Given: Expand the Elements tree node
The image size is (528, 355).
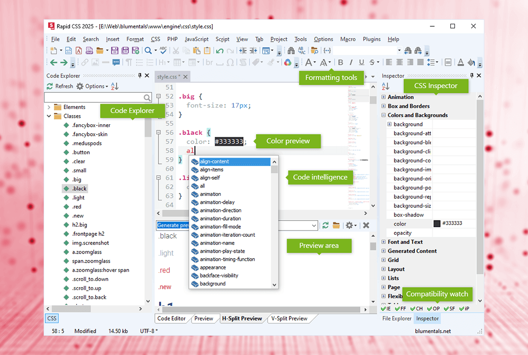Looking at the screenshot, I should click(x=49, y=107).
